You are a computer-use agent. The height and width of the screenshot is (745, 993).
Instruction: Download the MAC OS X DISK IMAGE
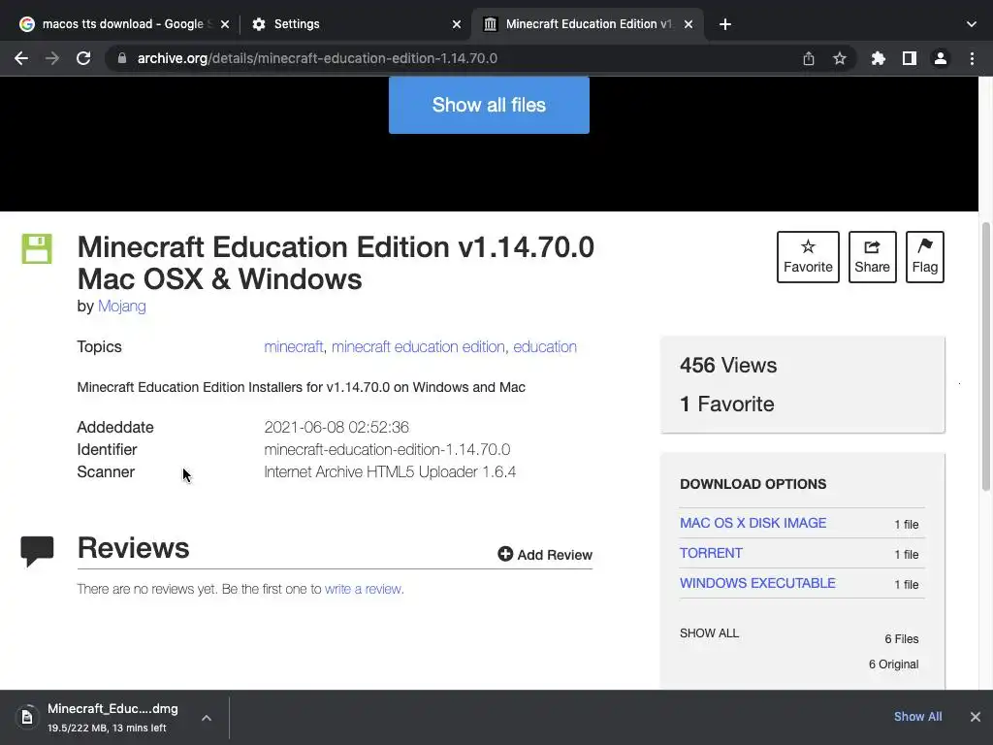point(753,523)
